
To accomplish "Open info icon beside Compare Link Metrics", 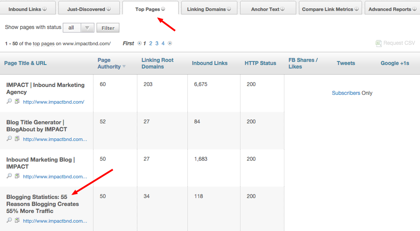I will tap(356, 9).
